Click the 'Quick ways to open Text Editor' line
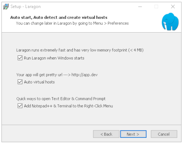The height and width of the screenshot is (144, 183). click(61, 99)
